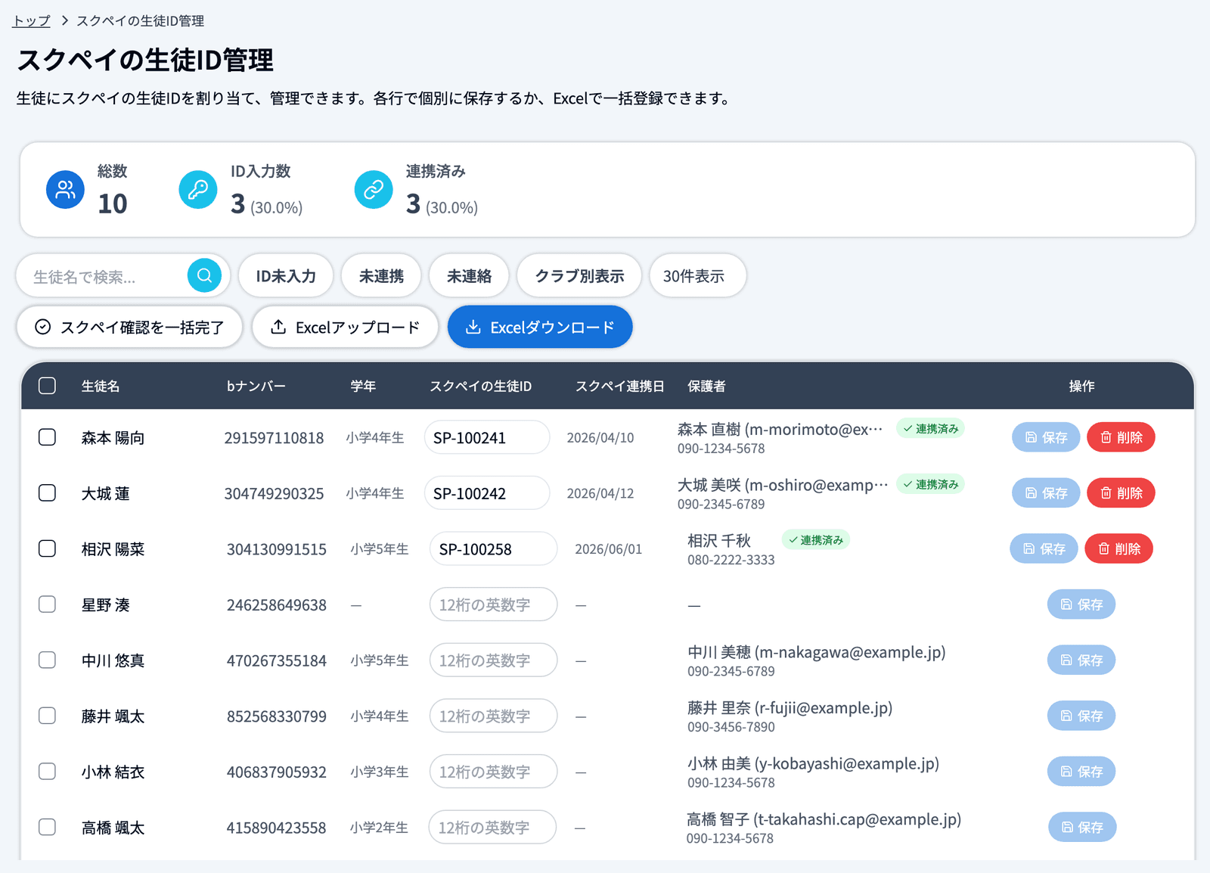Image resolution: width=1210 pixels, height=873 pixels.
Task: Click the bナンバー column header
Action: [x=256, y=386]
